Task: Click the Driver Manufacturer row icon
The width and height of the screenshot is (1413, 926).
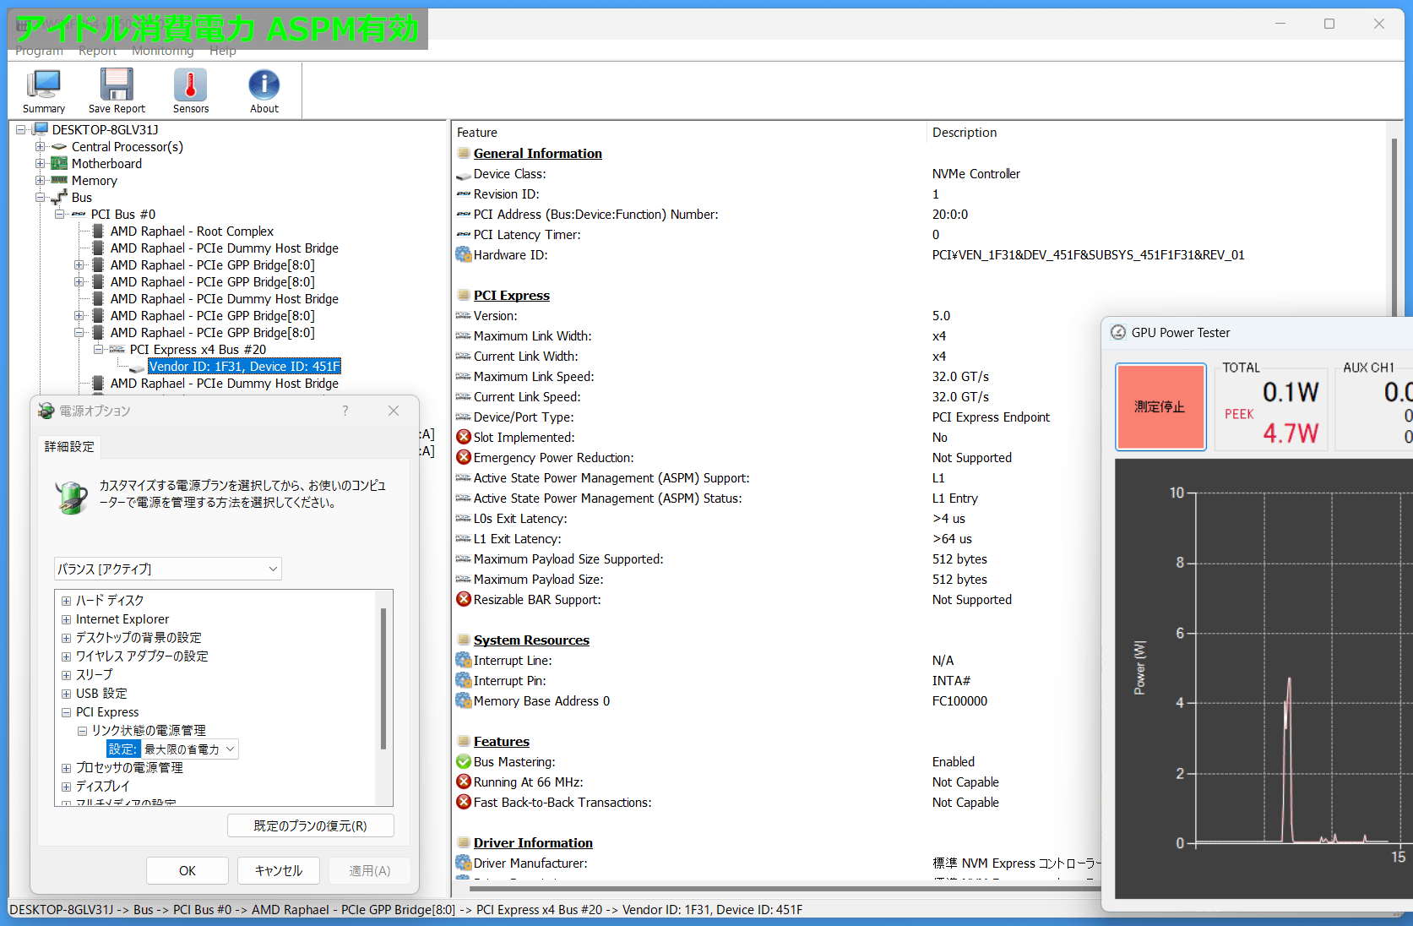Action: (464, 863)
